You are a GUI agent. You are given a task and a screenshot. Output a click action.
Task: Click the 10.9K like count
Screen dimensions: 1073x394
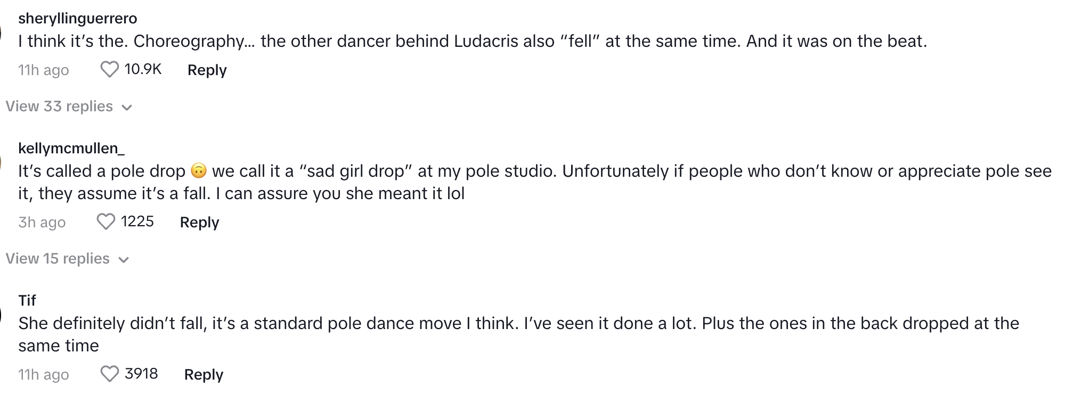coord(143,69)
